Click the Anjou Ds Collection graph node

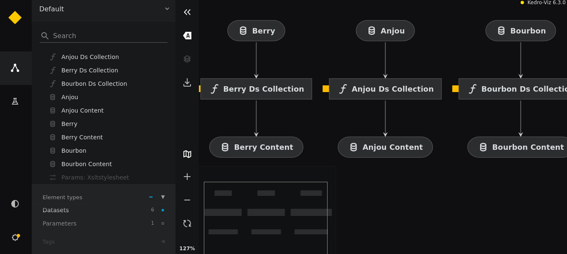(385, 89)
